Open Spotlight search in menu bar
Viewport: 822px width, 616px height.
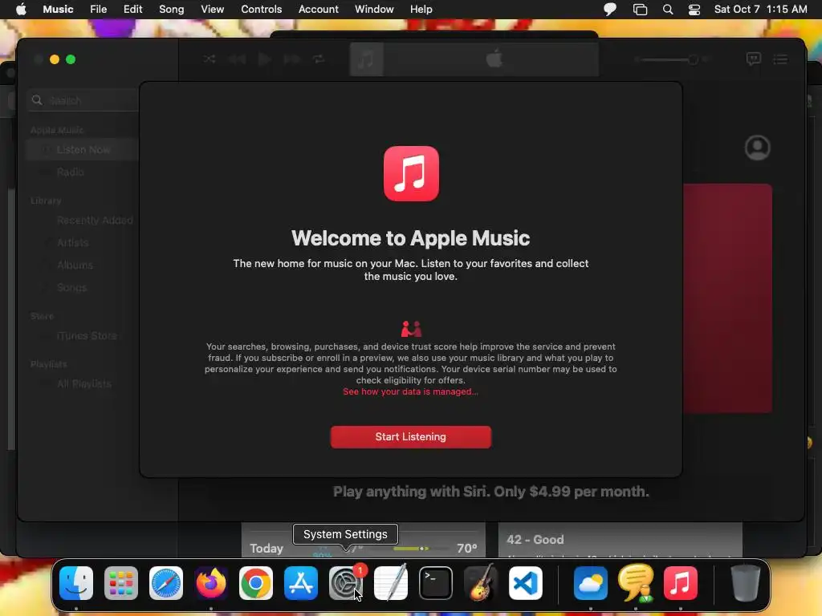click(668, 10)
